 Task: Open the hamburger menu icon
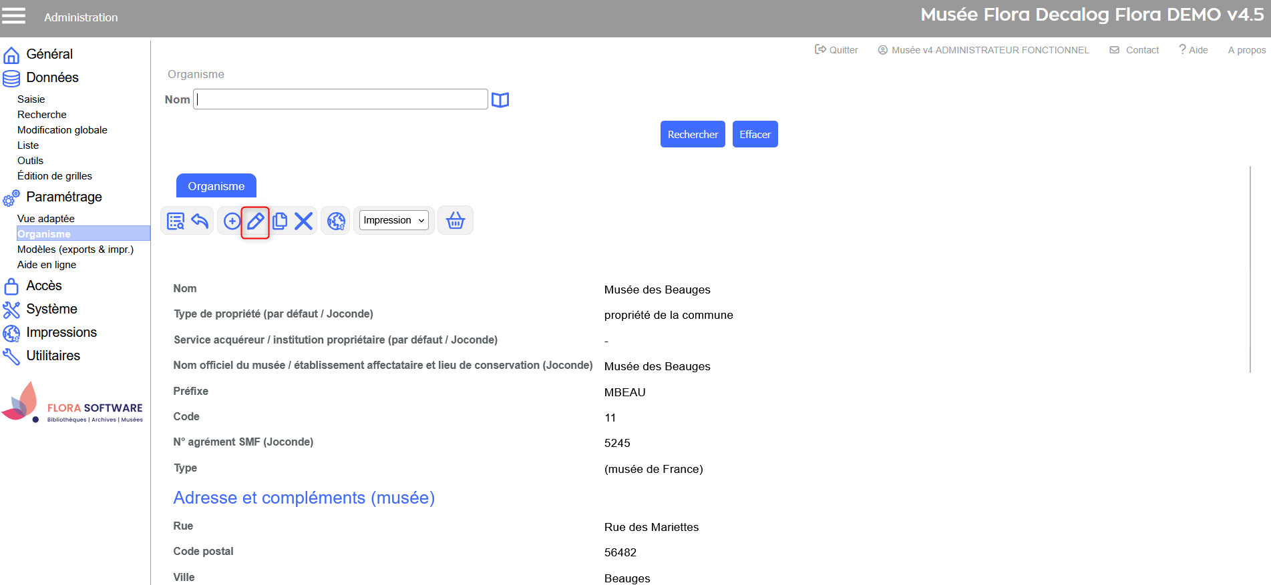pos(14,16)
